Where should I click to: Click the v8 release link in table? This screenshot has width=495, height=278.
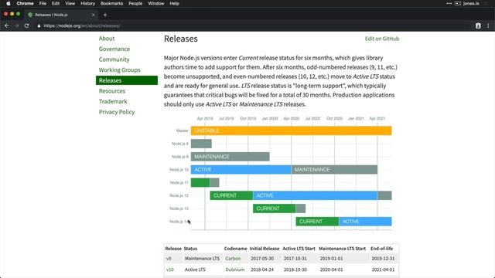(169, 259)
